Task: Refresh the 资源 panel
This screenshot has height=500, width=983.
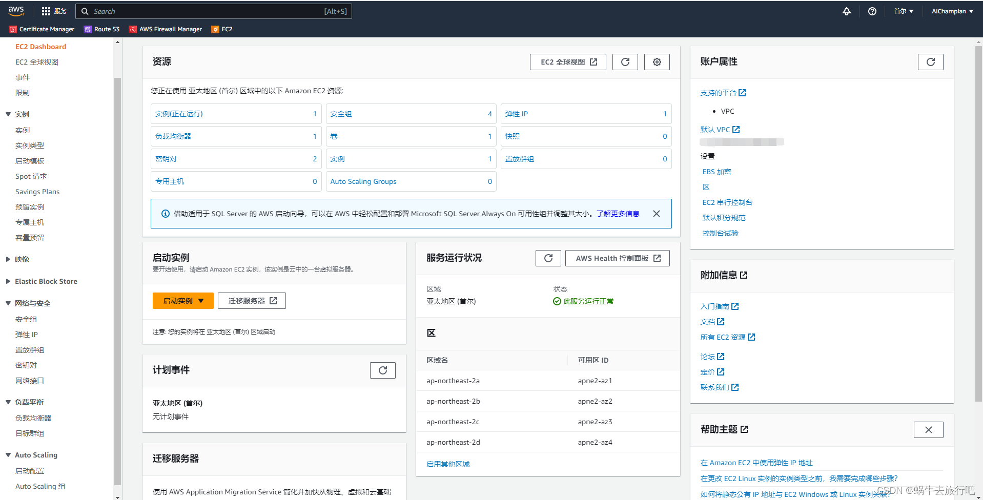Action: coord(625,61)
